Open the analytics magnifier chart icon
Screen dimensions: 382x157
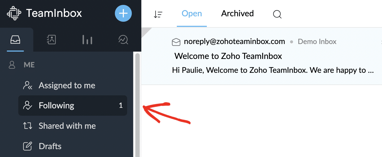[x=123, y=40]
